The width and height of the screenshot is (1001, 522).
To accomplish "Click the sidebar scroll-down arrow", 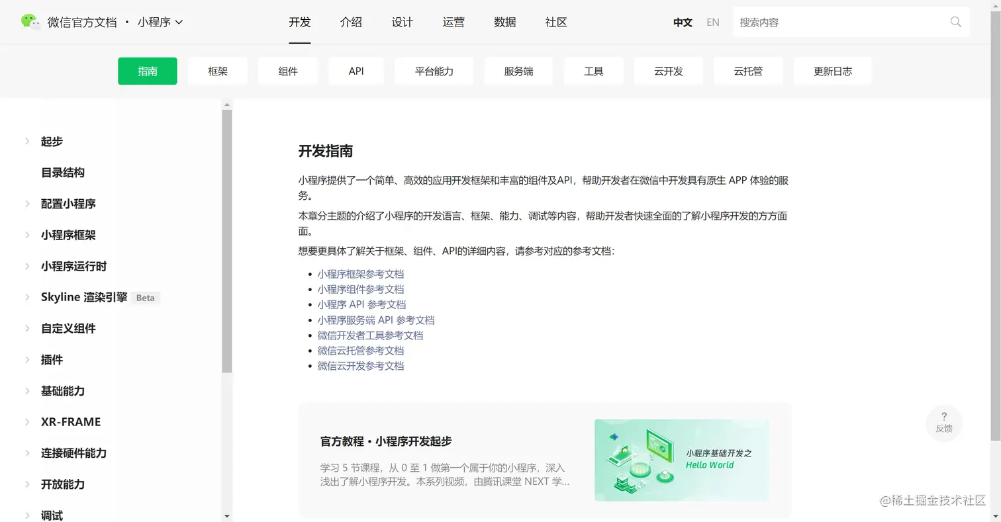I will [227, 516].
